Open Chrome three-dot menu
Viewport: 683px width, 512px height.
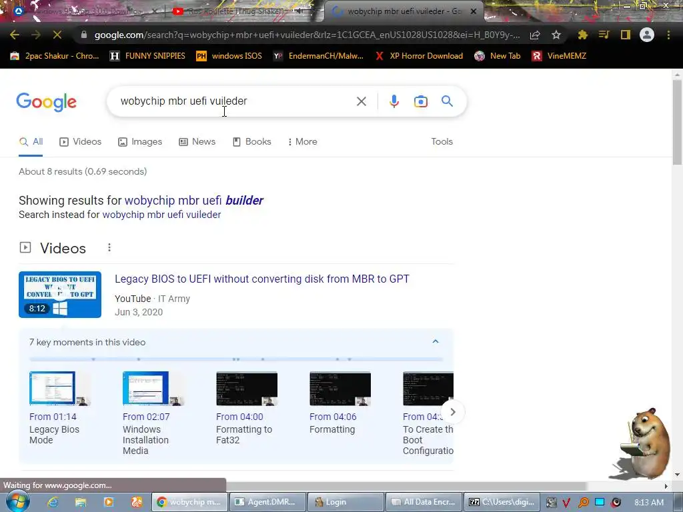(668, 35)
